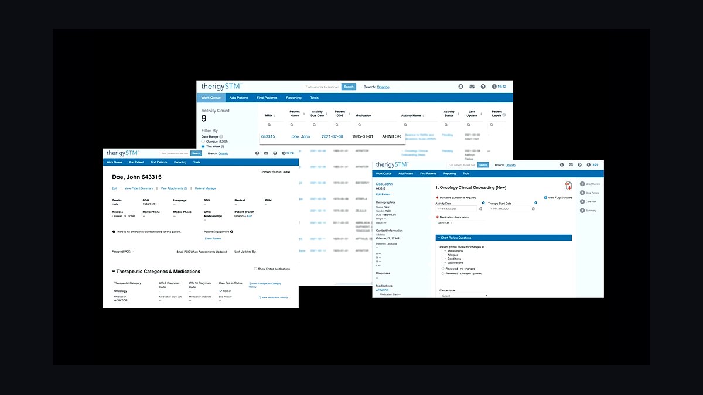Image resolution: width=703 pixels, height=395 pixels.
Task: Collapse Chart Review Questions section header
Action: (504, 238)
